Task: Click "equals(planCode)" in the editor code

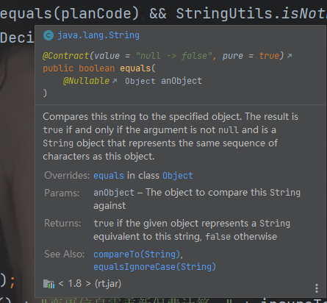Action: [70, 13]
